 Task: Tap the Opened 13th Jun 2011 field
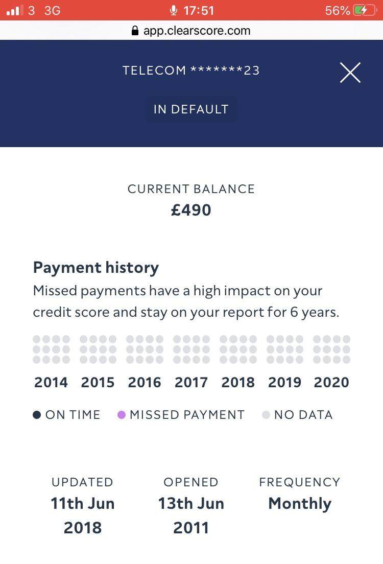pos(191,506)
